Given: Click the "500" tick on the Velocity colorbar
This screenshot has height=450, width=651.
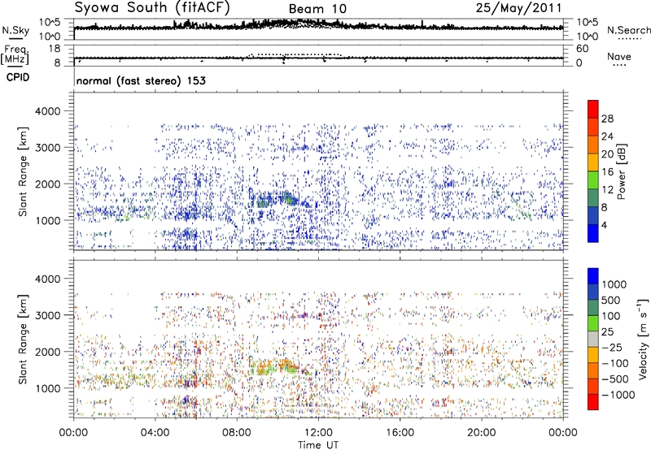Looking at the screenshot, I should [x=610, y=301].
